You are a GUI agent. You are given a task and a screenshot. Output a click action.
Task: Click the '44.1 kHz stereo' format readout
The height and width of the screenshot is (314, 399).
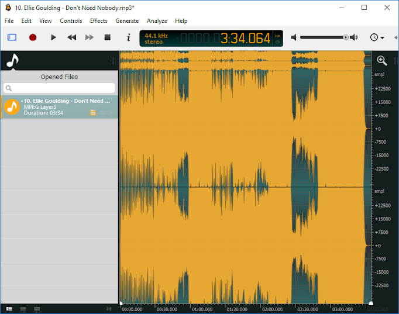click(156, 39)
